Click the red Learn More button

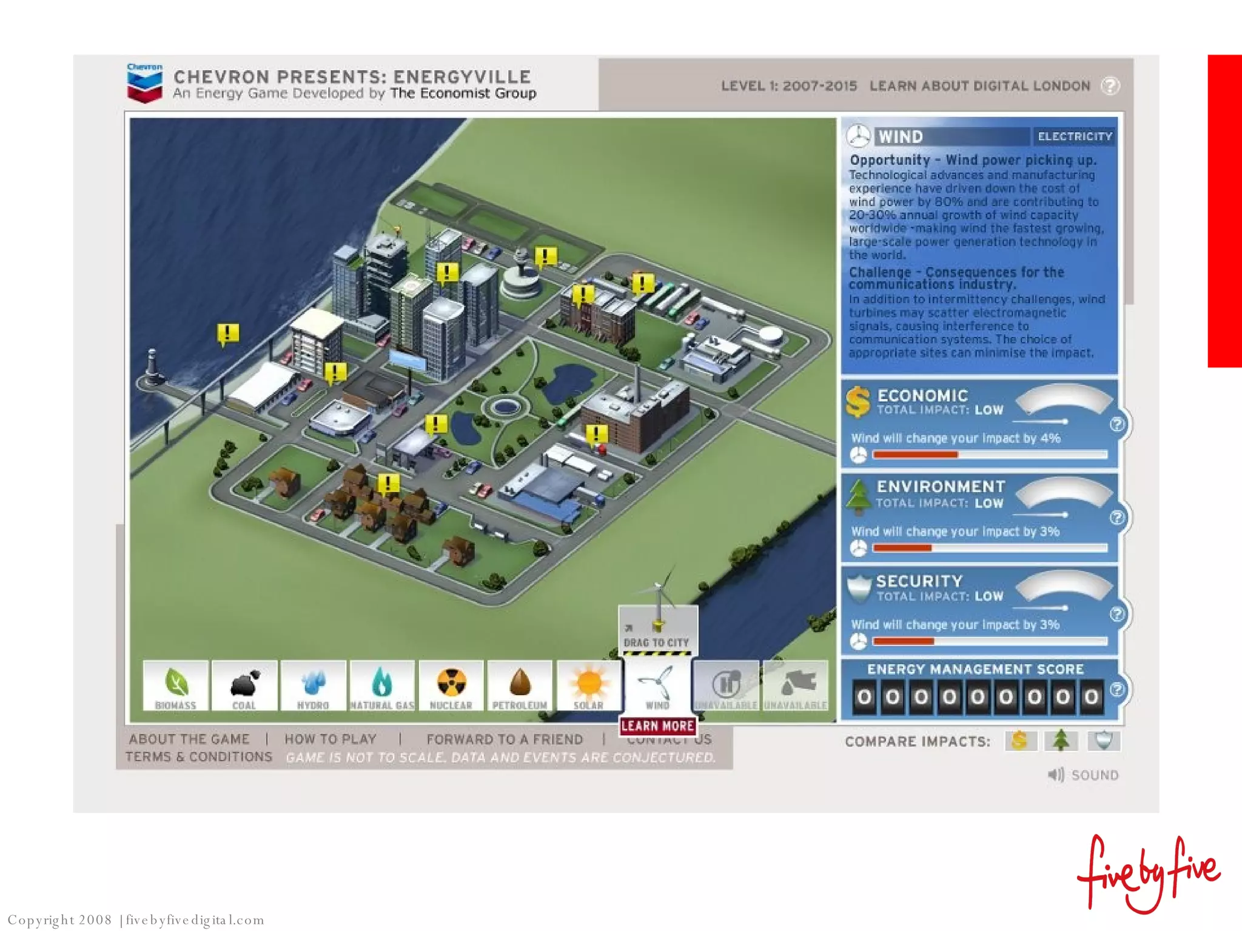[657, 726]
